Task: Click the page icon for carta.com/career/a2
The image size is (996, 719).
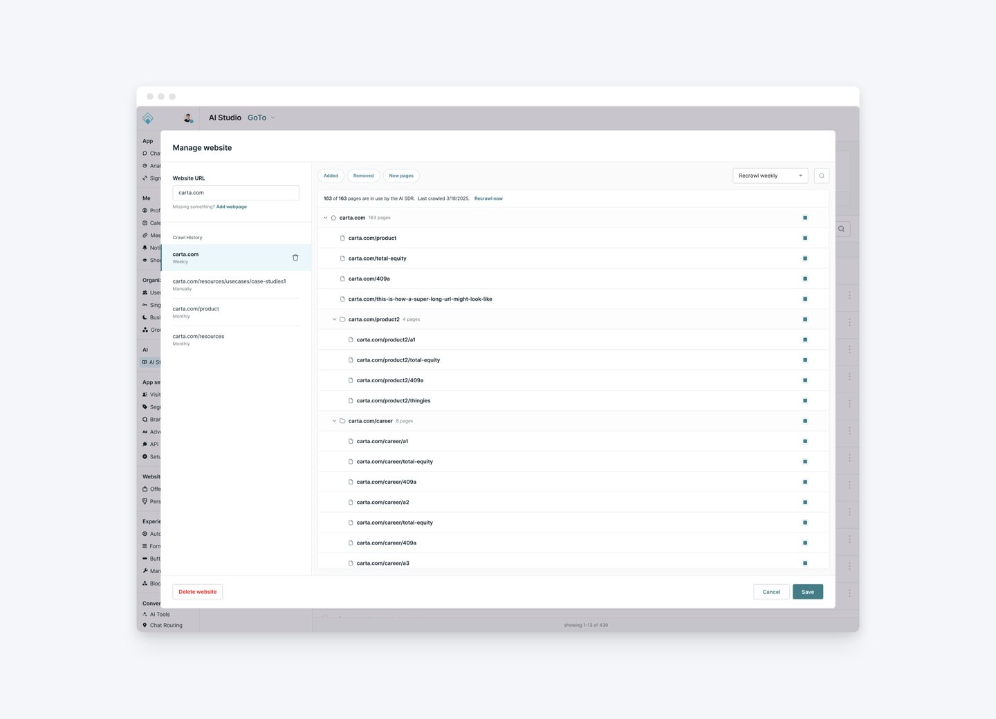Action: (x=351, y=503)
